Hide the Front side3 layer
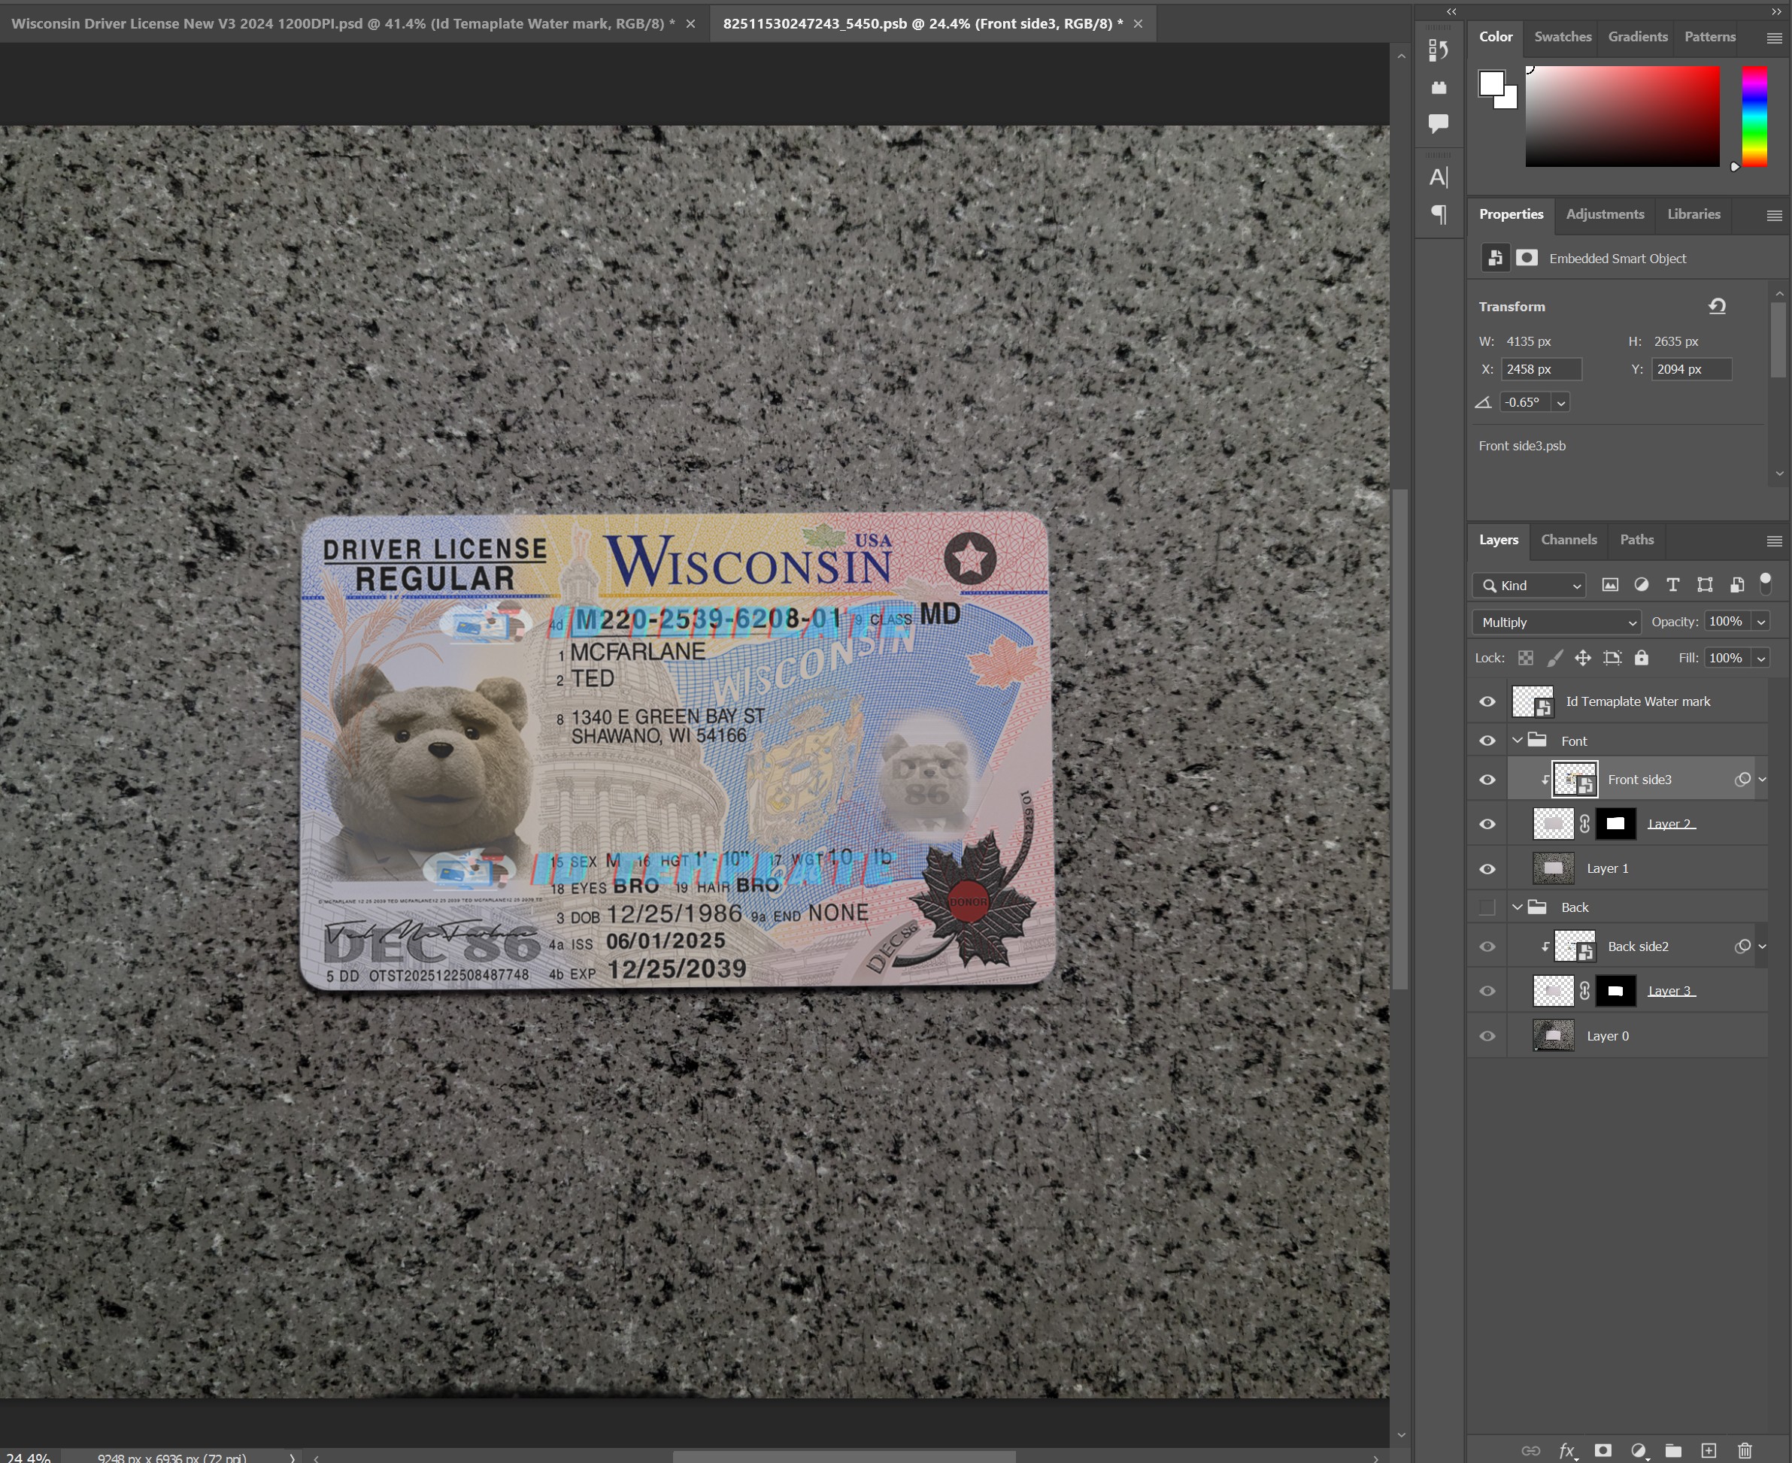This screenshot has width=1792, height=1463. click(1487, 780)
